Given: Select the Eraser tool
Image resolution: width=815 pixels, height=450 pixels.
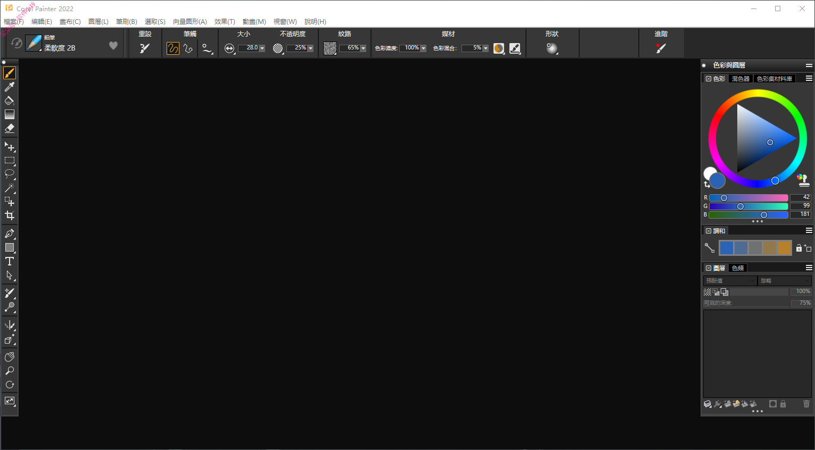Looking at the screenshot, I should [x=10, y=128].
